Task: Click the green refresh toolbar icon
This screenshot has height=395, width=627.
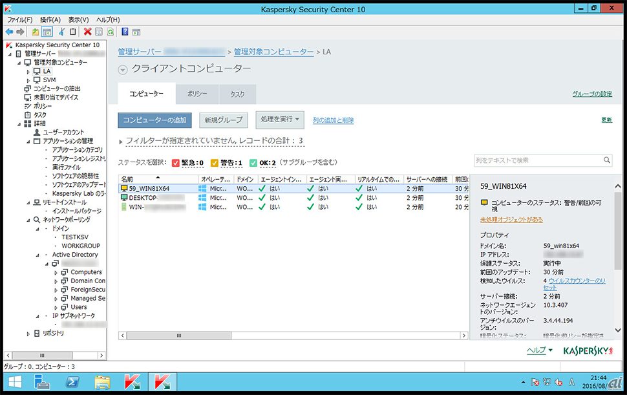Action: (x=111, y=31)
